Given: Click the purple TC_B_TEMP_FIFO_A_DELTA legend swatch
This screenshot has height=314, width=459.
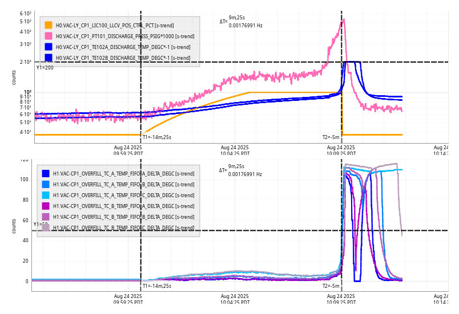Looking at the screenshot, I should [46, 206].
